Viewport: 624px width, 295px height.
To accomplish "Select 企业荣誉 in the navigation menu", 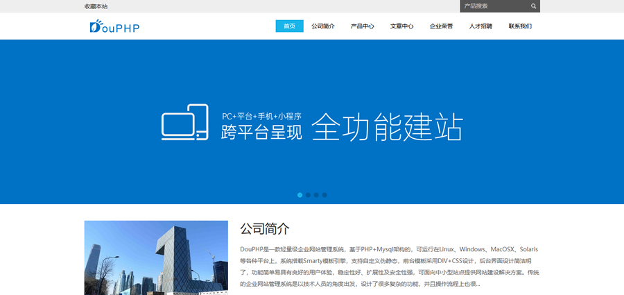I will [441, 26].
